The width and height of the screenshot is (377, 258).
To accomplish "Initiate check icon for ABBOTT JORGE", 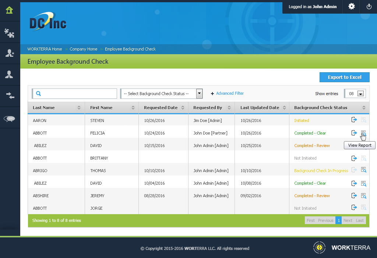I will pyautogui.click(x=354, y=207).
